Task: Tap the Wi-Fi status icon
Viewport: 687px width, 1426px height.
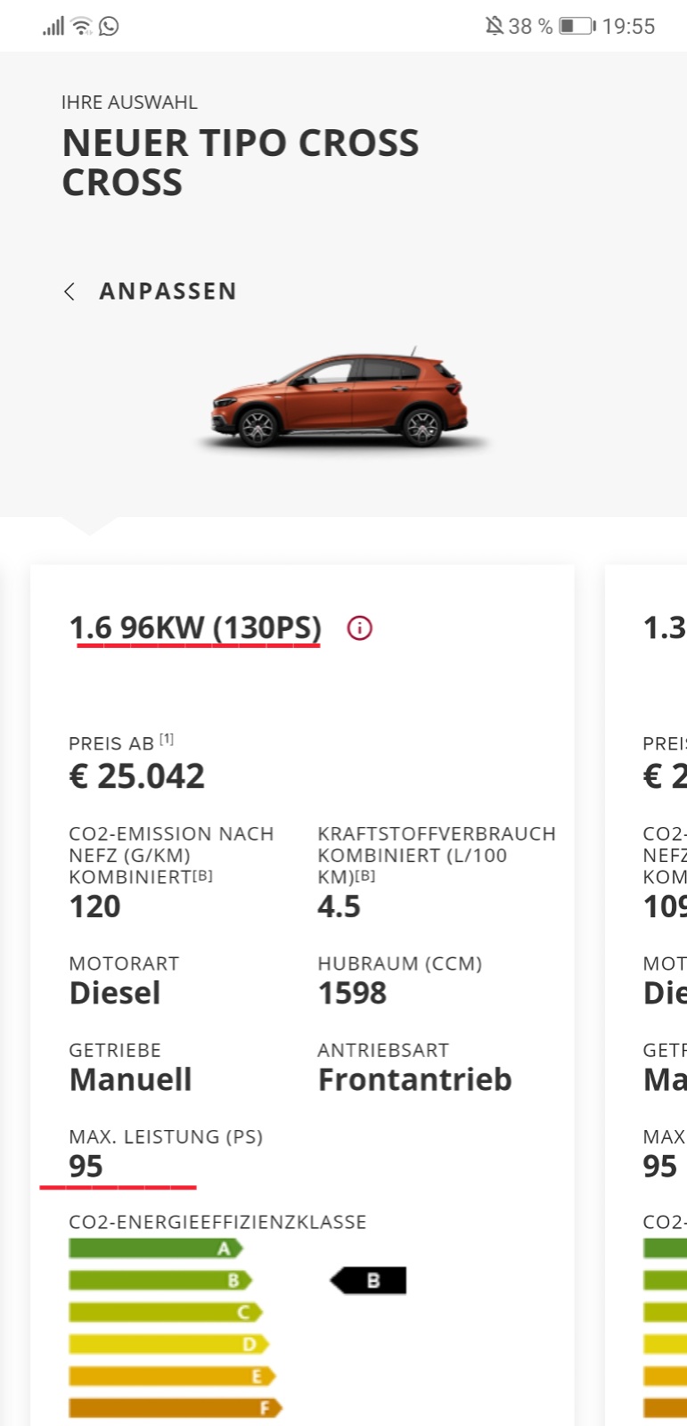Action: (x=82, y=26)
